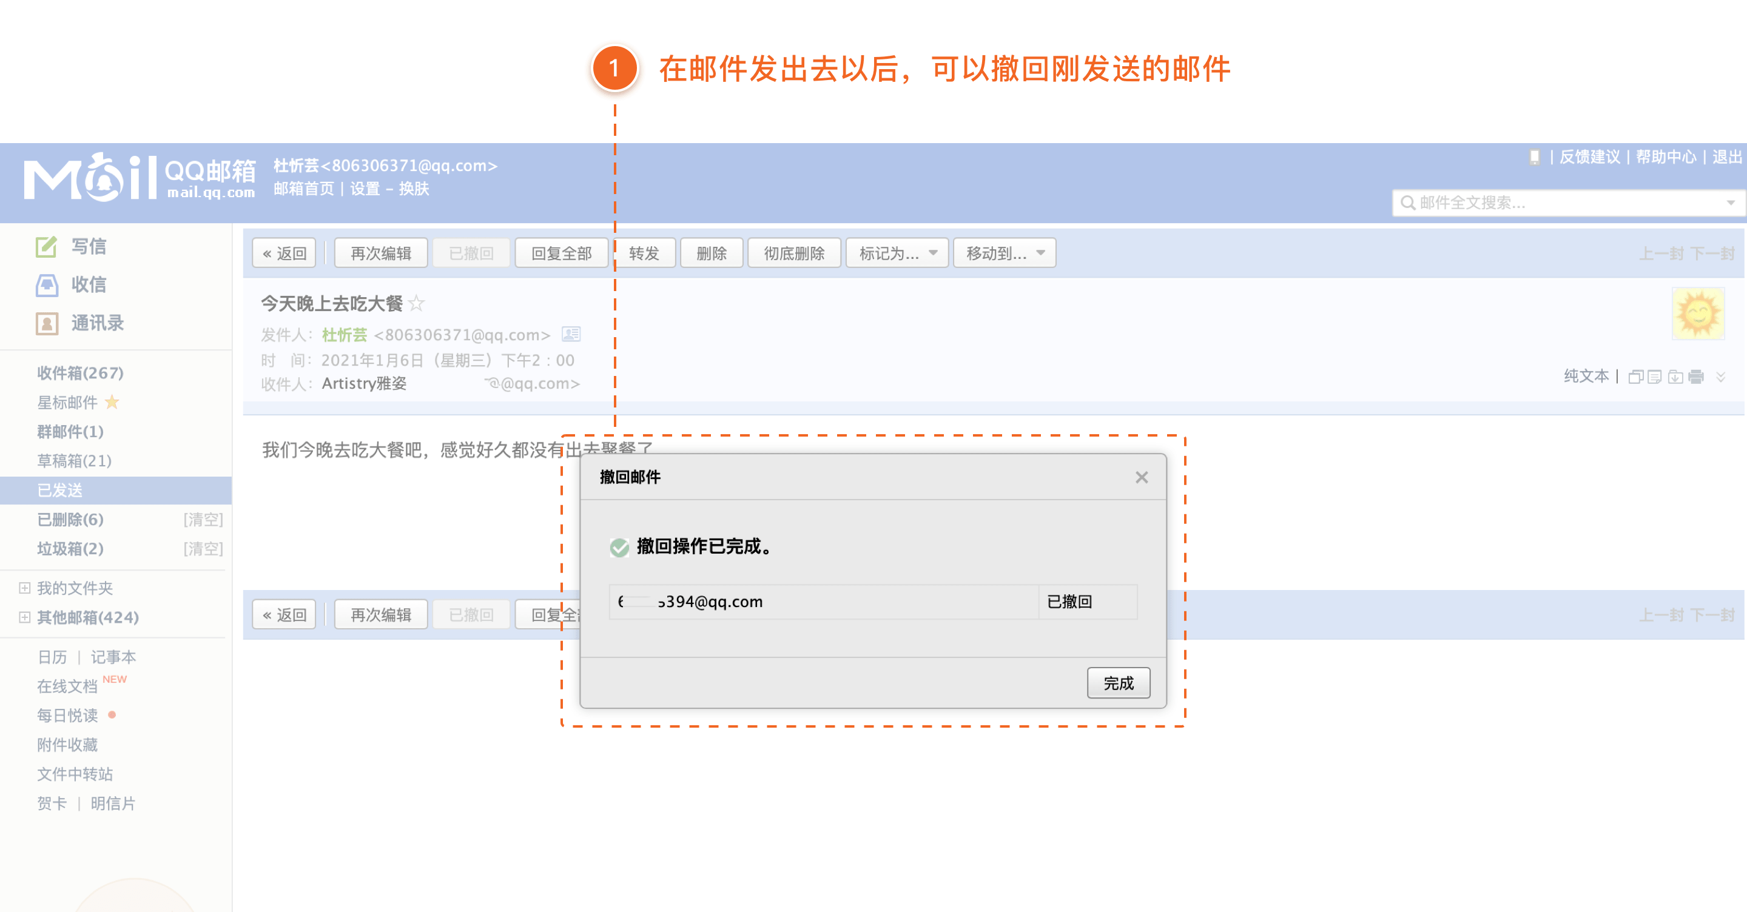Click the 写信 compose icon
This screenshot has width=1747, height=912.
tap(46, 246)
